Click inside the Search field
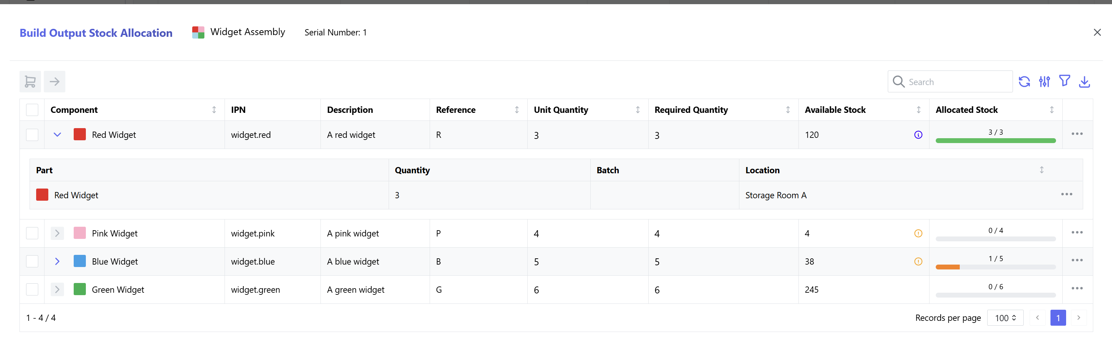The height and width of the screenshot is (350, 1112). click(950, 82)
